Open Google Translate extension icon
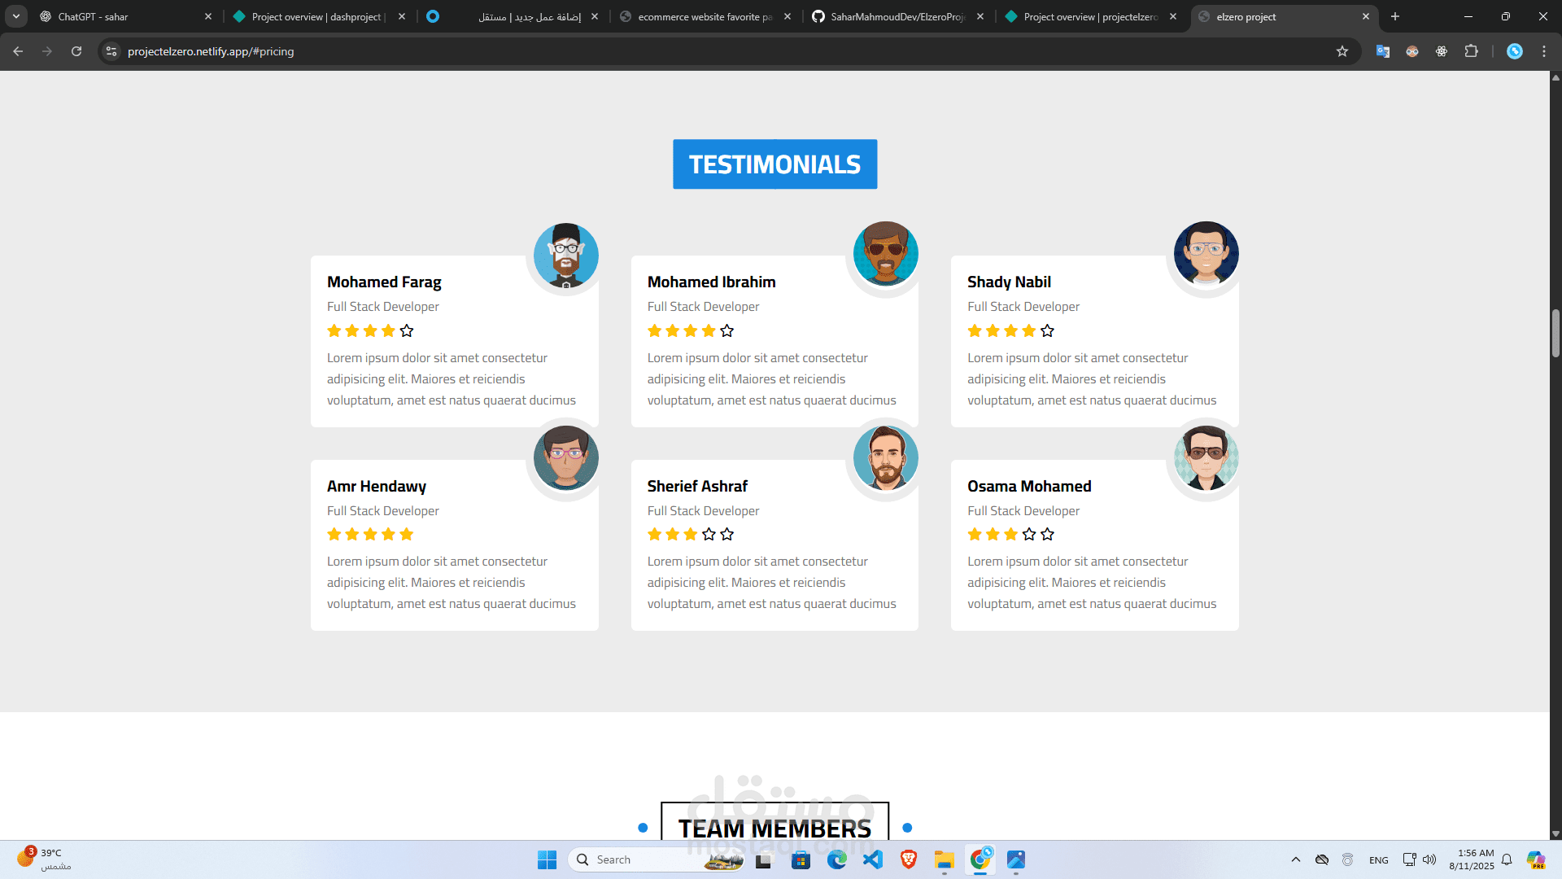1562x879 pixels. 1382,51
